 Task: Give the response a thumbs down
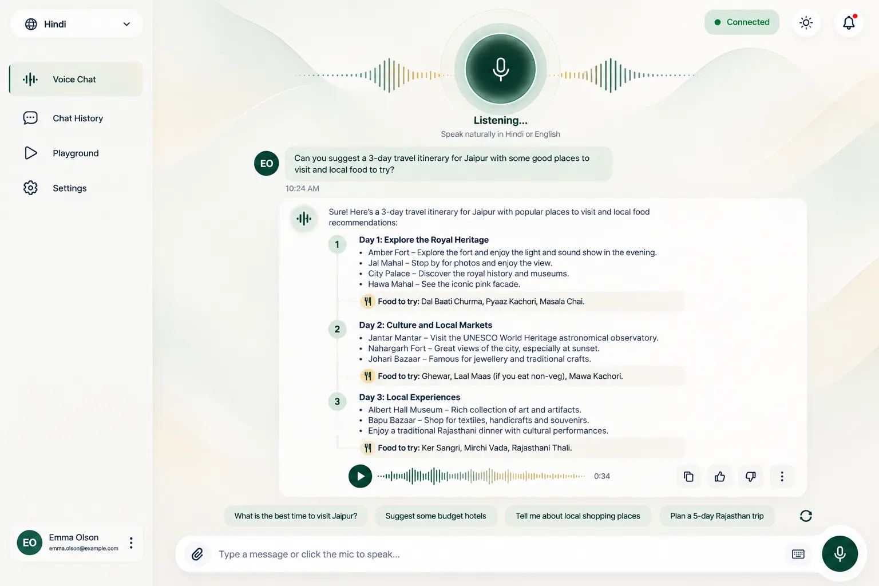click(x=750, y=476)
